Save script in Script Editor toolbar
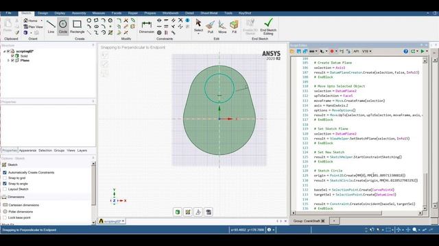The height and width of the screenshot is (246, 439). (x=299, y=51)
